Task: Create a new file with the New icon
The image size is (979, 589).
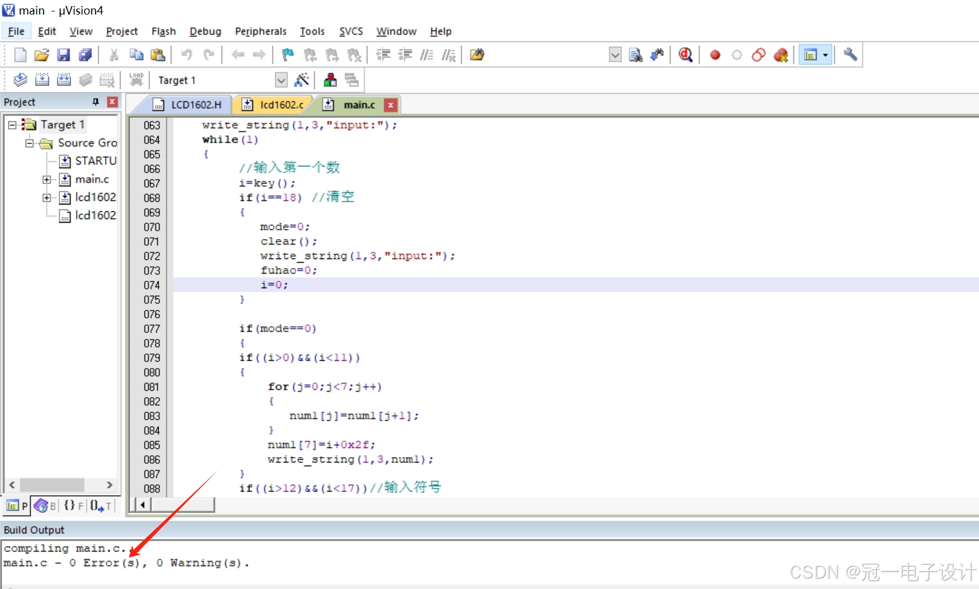Action: 20,55
